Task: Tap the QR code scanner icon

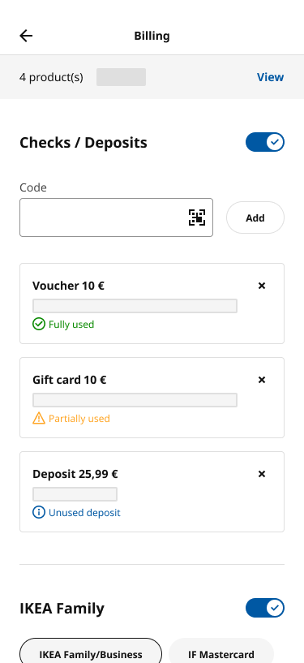Action: [x=197, y=217]
